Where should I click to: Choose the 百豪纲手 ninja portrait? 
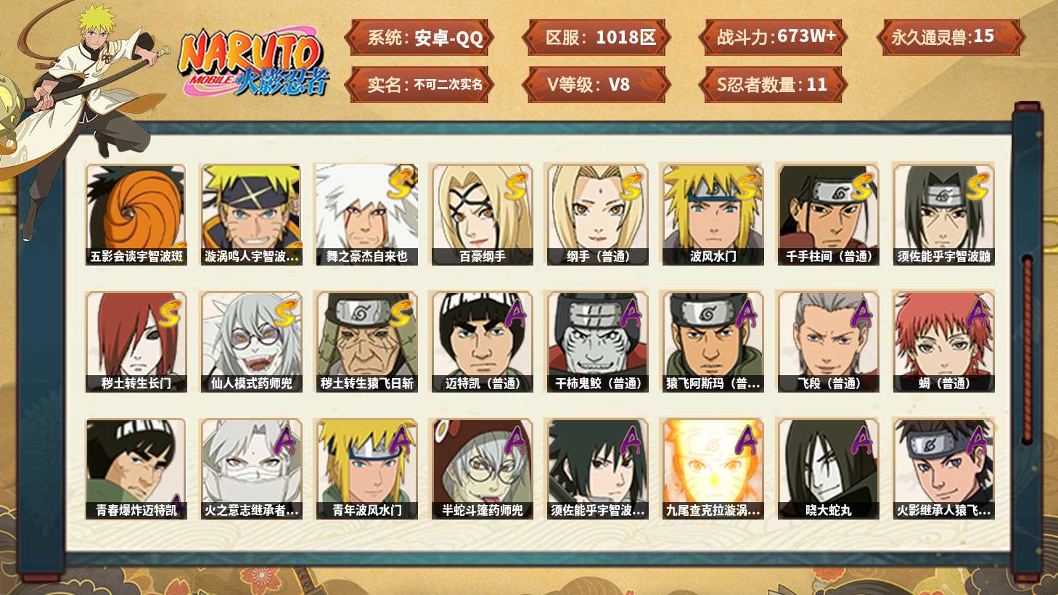[482, 215]
